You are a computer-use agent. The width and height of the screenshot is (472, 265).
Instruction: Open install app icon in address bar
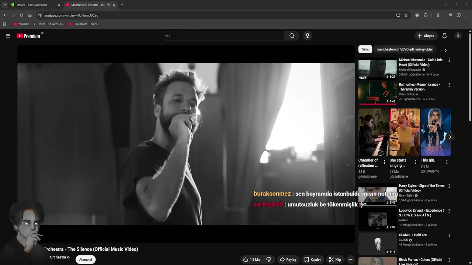(398, 15)
